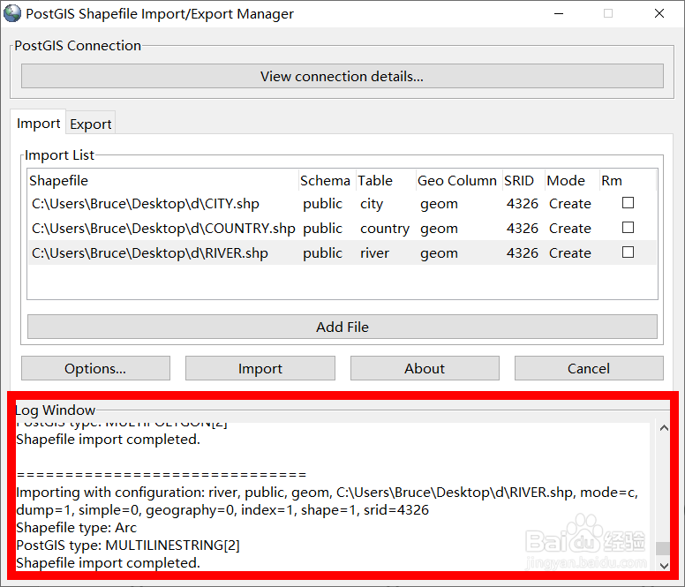Open the Options dialog

click(x=95, y=369)
